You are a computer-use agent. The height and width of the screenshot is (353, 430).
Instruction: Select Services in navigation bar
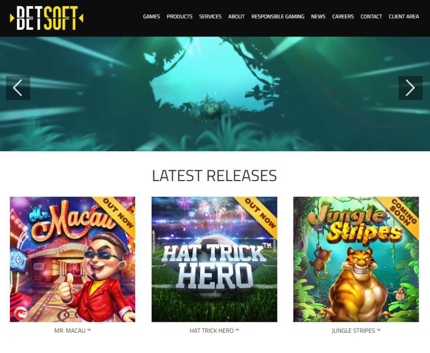click(210, 16)
